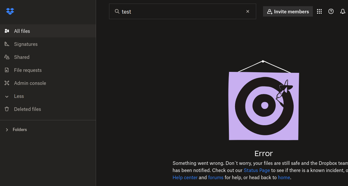Viewport: 348px width, 186px height.
Task: Click the search magnifier icon
Action: (117, 11)
